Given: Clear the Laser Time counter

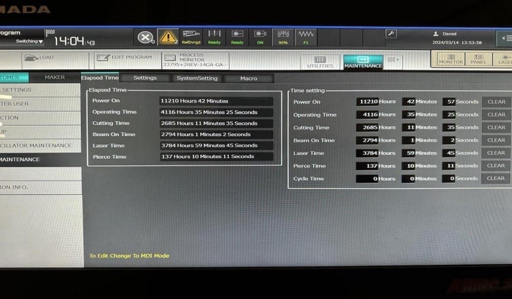Looking at the screenshot, I should (x=496, y=153).
